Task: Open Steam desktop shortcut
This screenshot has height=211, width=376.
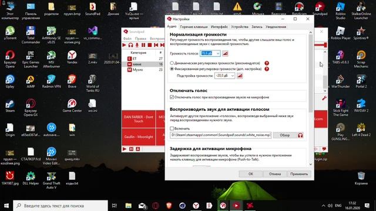Action: click(10, 105)
